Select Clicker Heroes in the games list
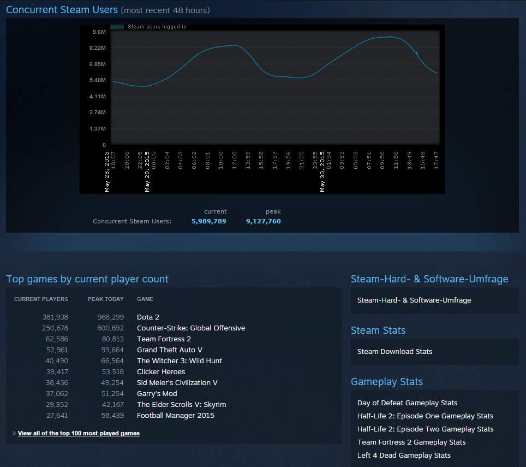The width and height of the screenshot is (526, 467). (161, 371)
